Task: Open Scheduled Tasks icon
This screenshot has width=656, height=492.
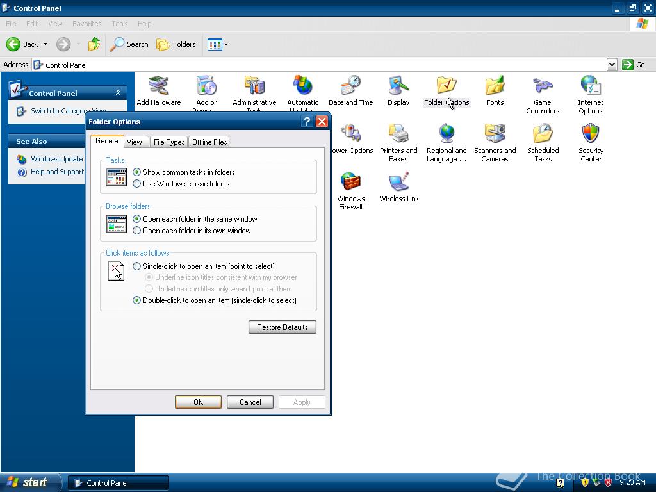Action: pyautogui.click(x=543, y=143)
